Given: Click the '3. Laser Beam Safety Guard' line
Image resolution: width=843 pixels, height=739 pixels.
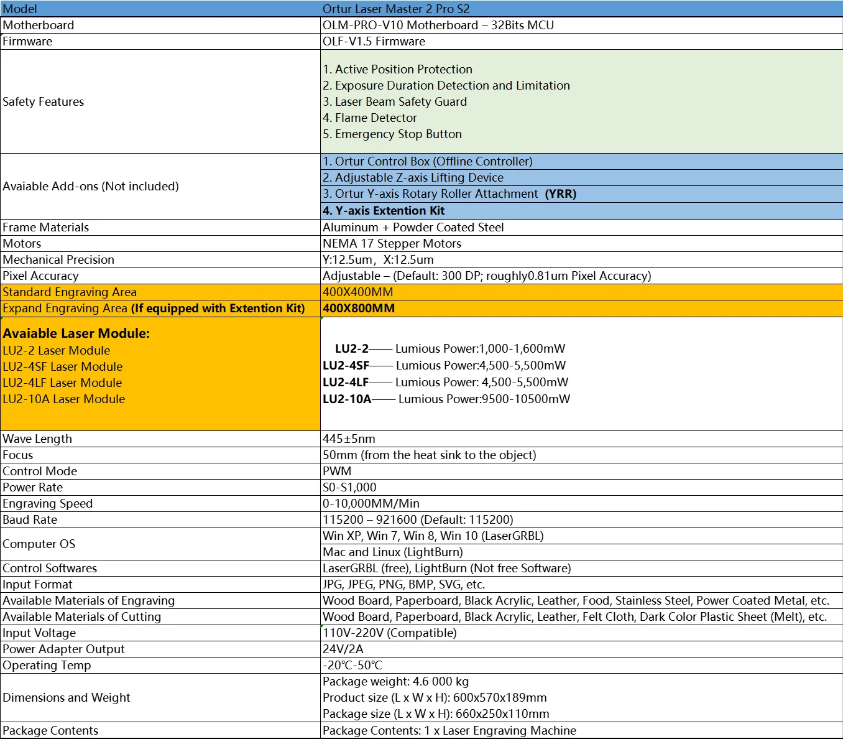Looking at the screenshot, I should [x=394, y=101].
